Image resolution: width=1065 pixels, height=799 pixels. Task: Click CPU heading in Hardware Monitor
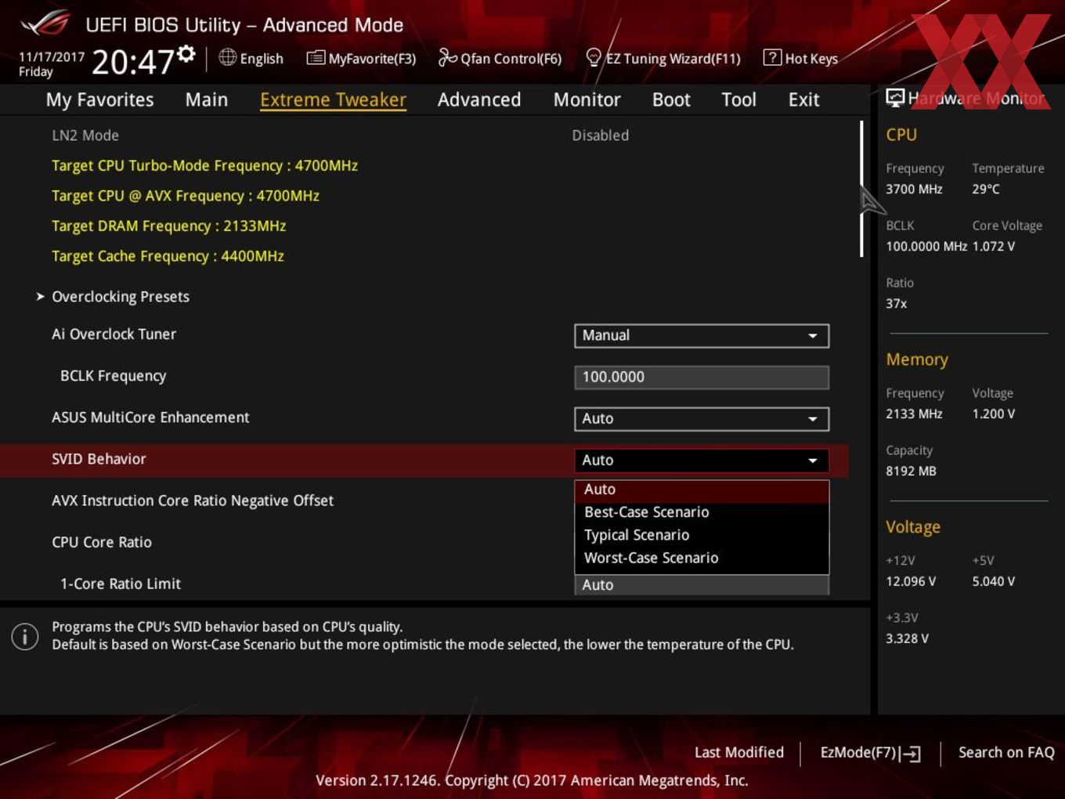[901, 135]
